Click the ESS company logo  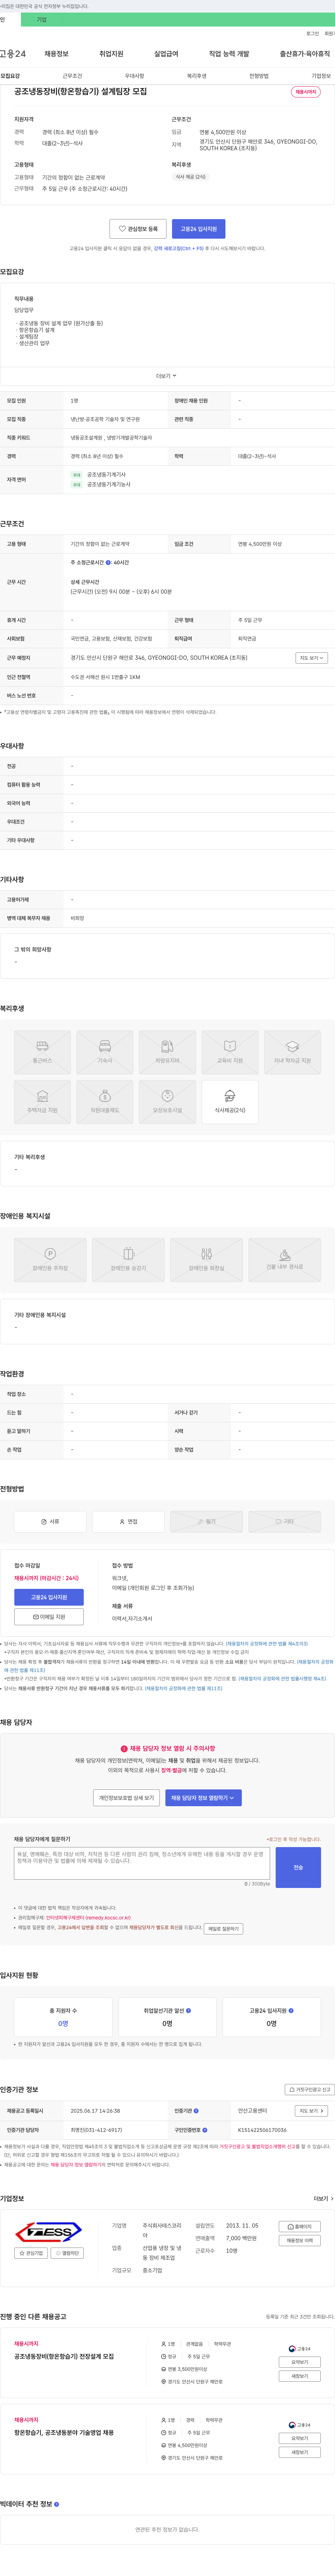click(x=49, y=2233)
